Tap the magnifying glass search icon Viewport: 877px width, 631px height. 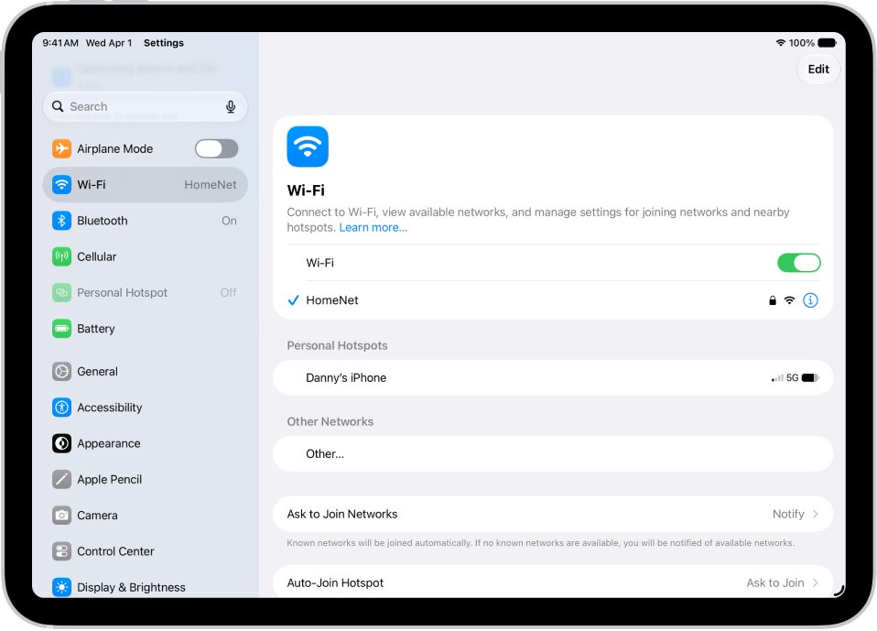[x=58, y=106]
